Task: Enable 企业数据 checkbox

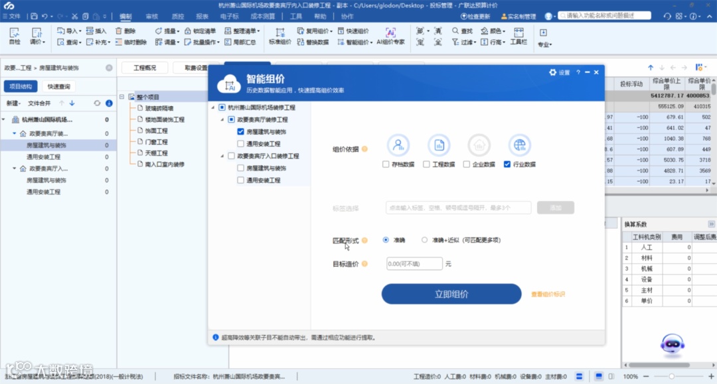Action: point(467,164)
